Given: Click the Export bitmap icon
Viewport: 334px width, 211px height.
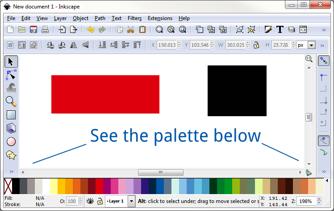Looking at the screenshot, I should click(74, 29).
